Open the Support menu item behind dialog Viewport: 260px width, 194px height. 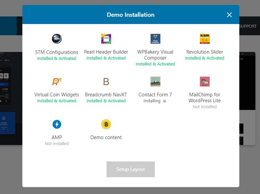pos(248,26)
